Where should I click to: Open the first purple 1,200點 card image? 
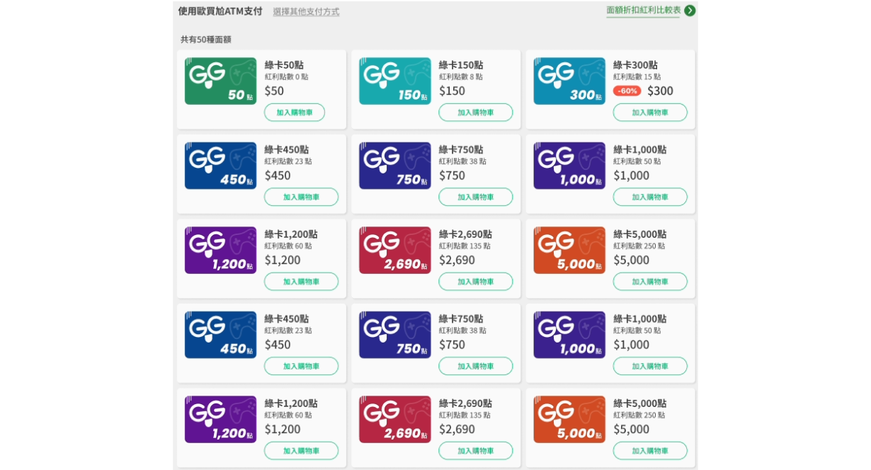coord(220,251)
